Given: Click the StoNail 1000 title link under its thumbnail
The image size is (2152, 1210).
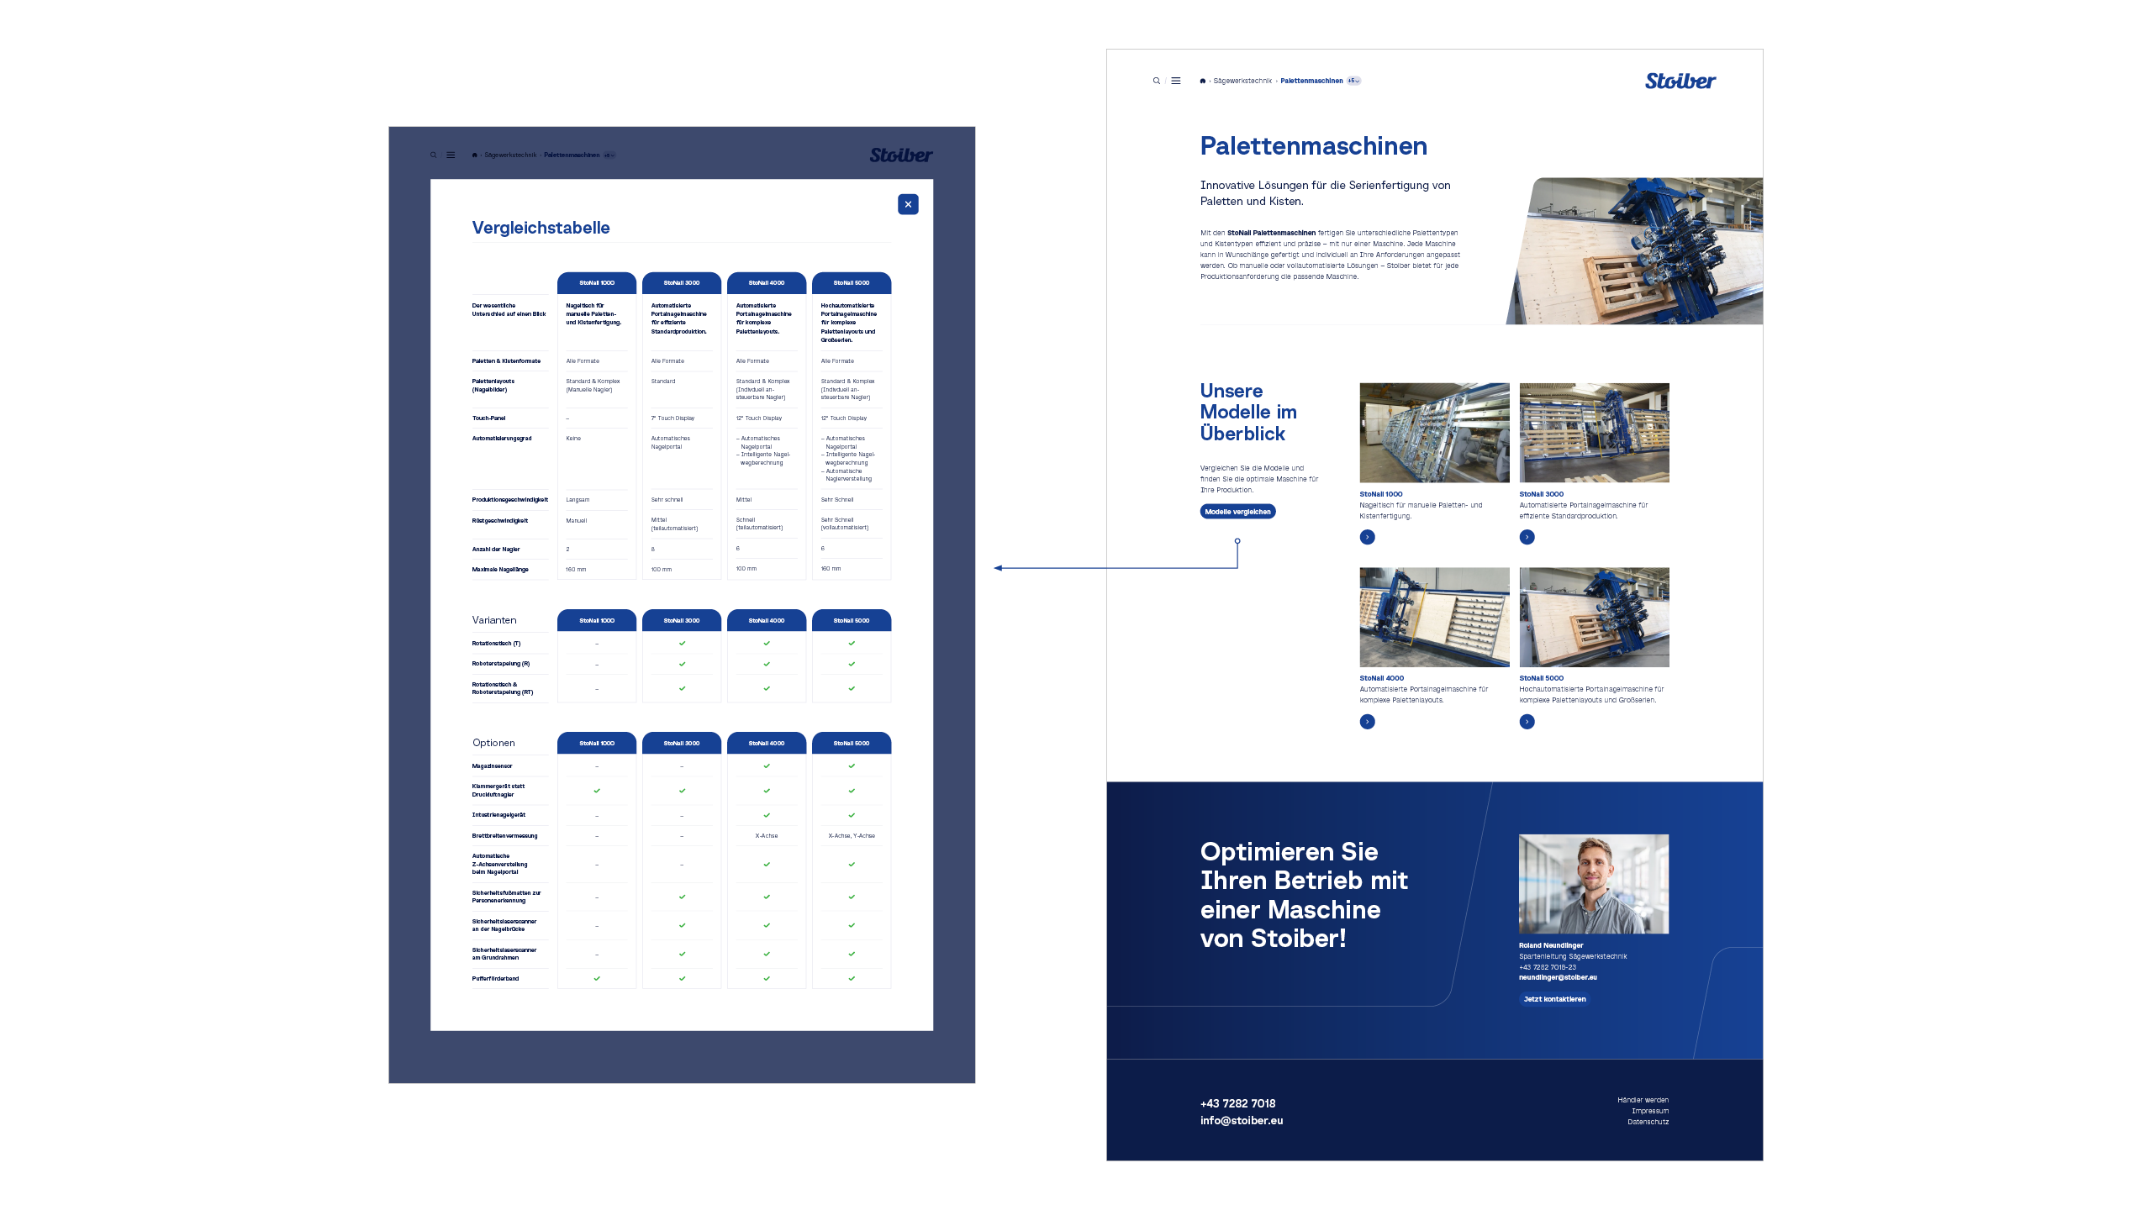Looking at the screenshot, I should [x=1381, y=494].
